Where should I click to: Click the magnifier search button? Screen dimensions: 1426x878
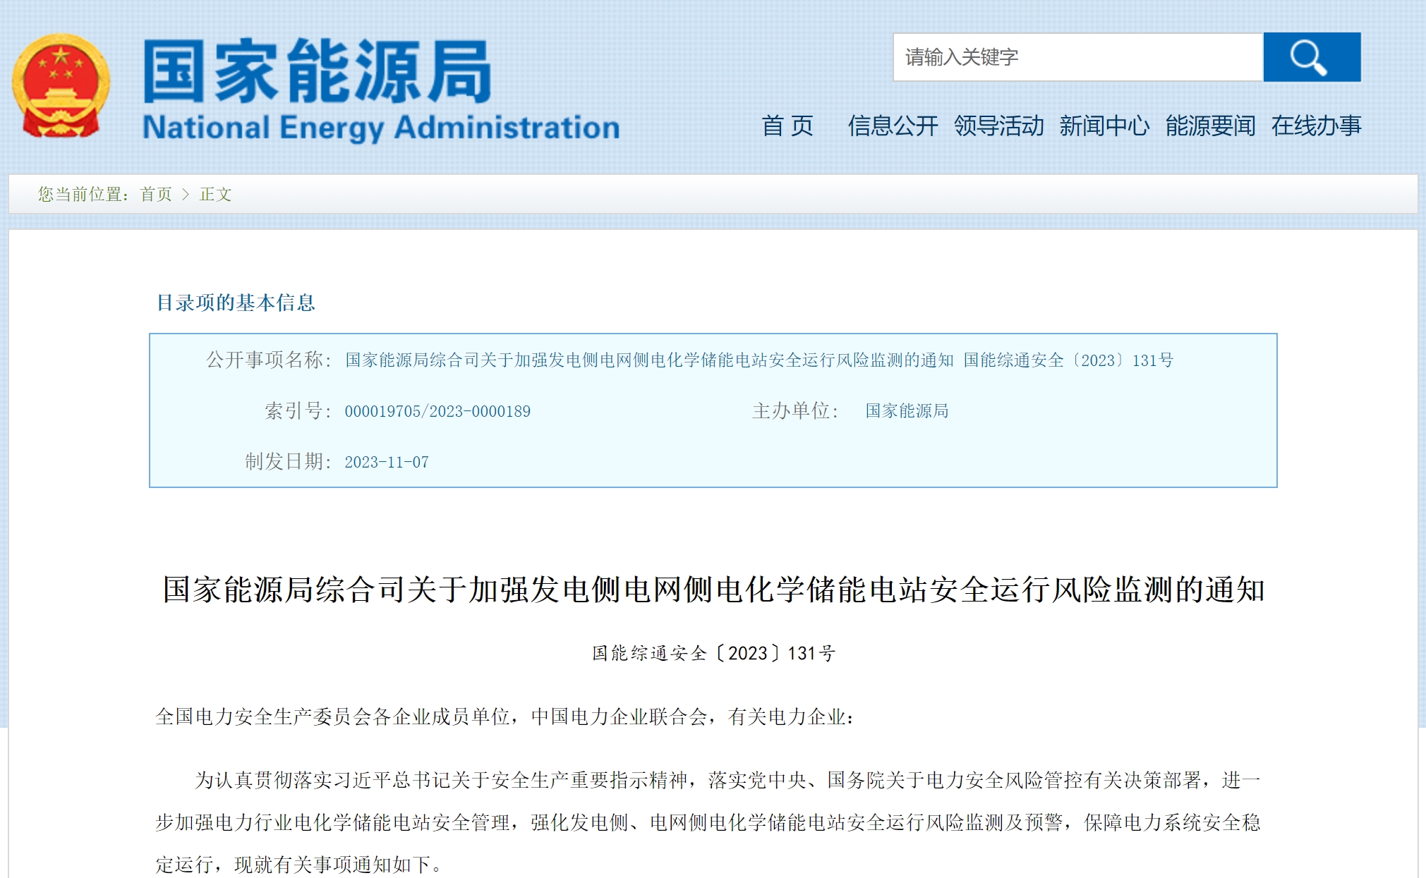click(x=1311, y=57)
